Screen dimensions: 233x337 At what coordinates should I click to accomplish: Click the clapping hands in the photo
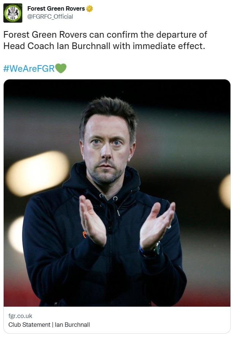(127, 224)
